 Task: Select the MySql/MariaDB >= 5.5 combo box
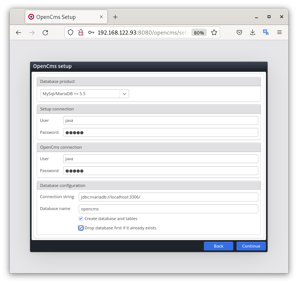click(80, 94)
